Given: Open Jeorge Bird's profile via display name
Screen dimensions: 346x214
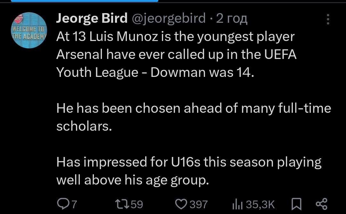Looking at the screenshot, I should click(x=92, y=19).
